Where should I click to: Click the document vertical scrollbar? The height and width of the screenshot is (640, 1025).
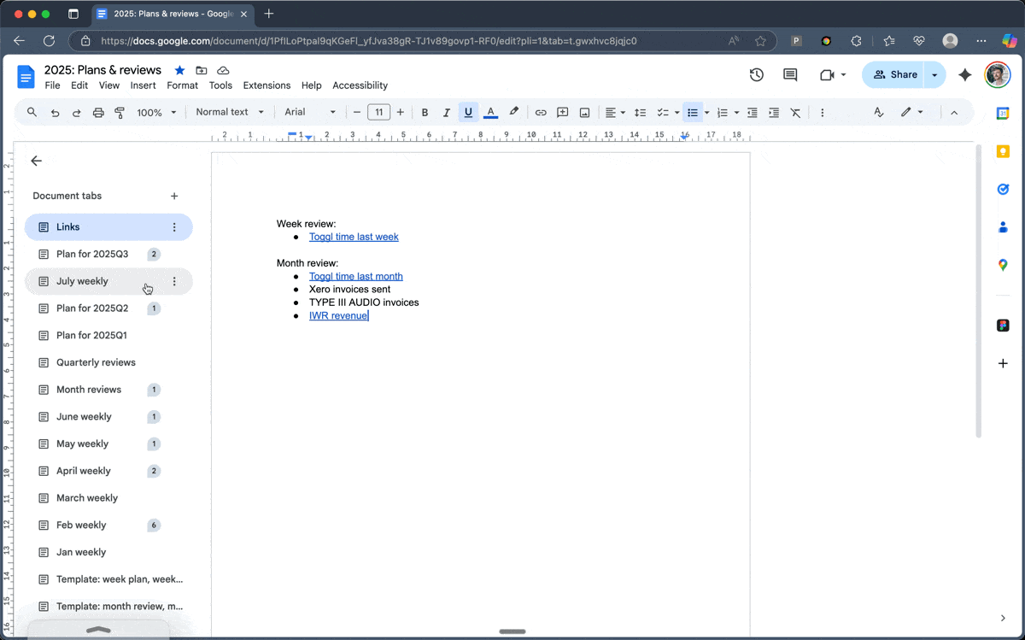pos(979,291)
